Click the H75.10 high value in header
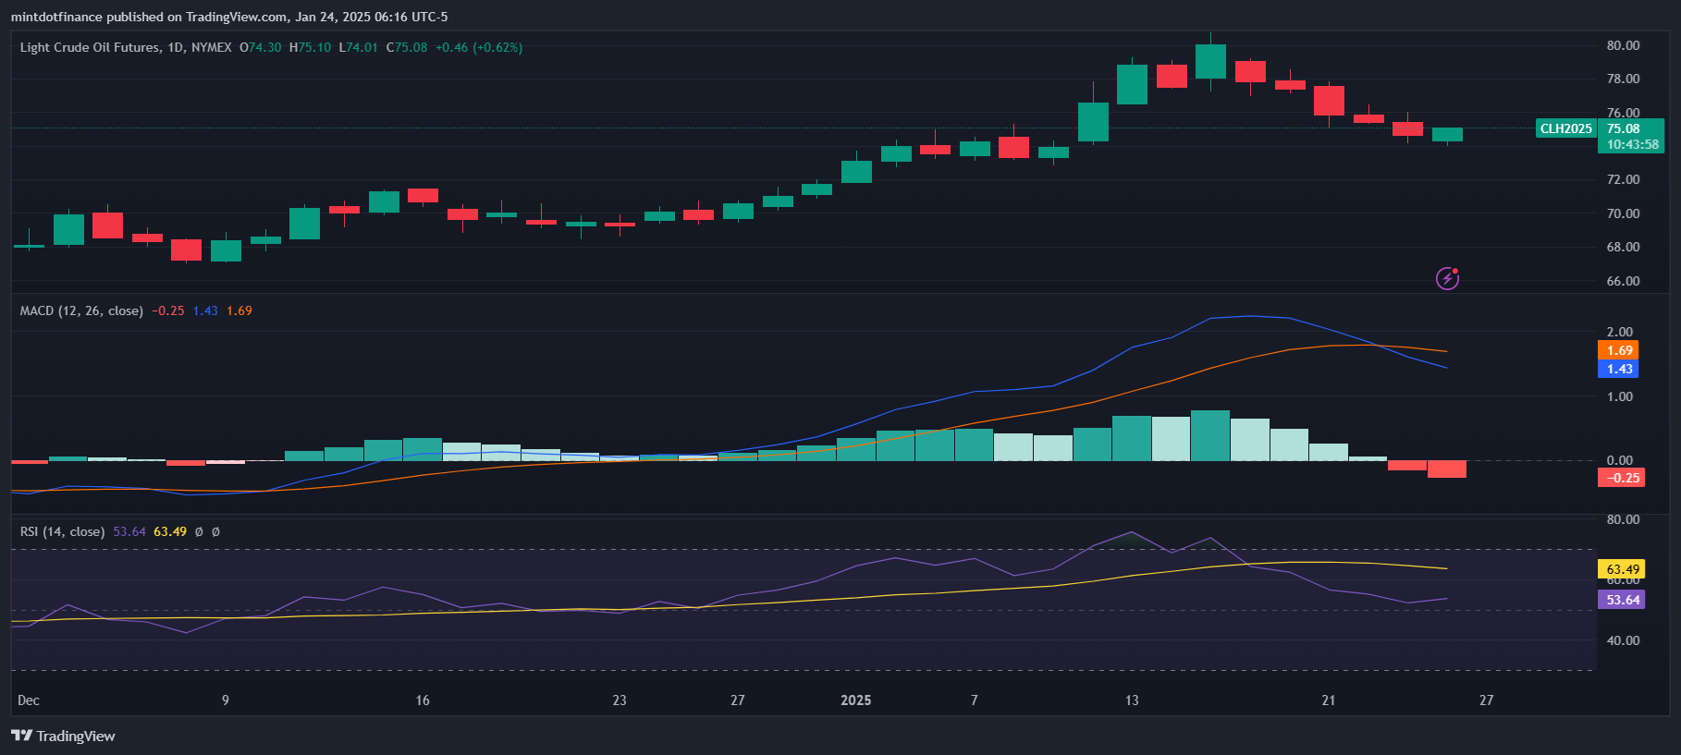This screenshot has width=1681, height=755. (310, 47)
